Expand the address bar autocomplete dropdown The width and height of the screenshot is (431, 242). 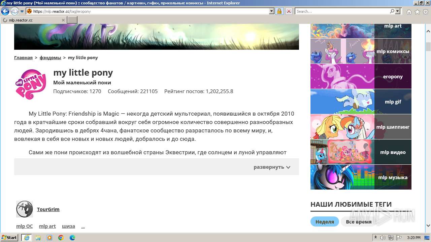(x=272, y=11)
